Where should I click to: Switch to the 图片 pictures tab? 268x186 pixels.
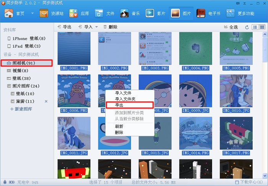pos(181,13)
